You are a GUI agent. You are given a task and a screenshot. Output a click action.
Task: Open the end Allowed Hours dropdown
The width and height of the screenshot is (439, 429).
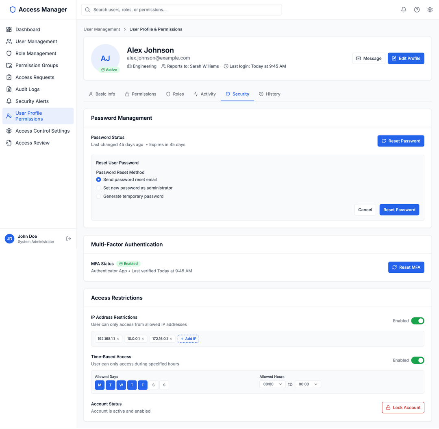(308, 384)
